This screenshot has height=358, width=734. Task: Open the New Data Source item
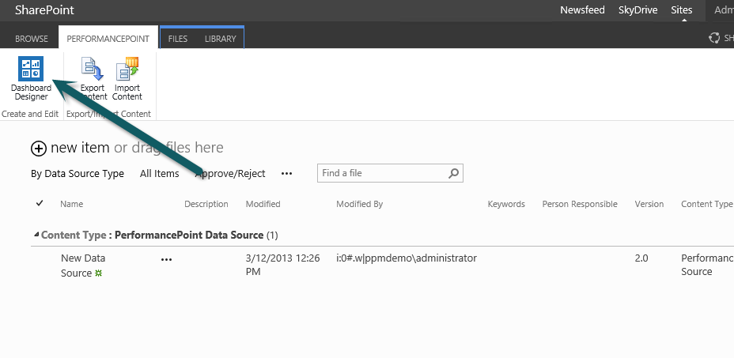click(x=83, y=266)
